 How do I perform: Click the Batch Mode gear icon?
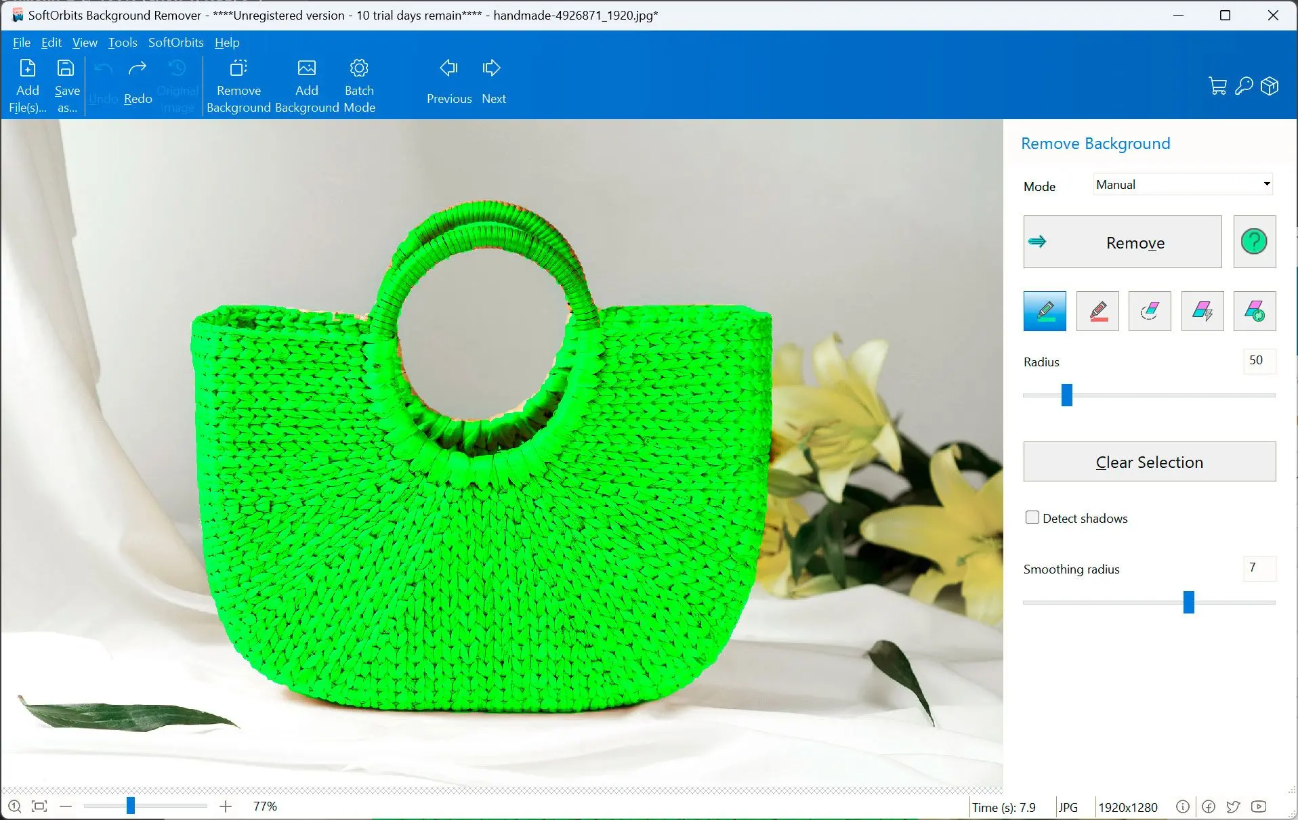[359, 68]
